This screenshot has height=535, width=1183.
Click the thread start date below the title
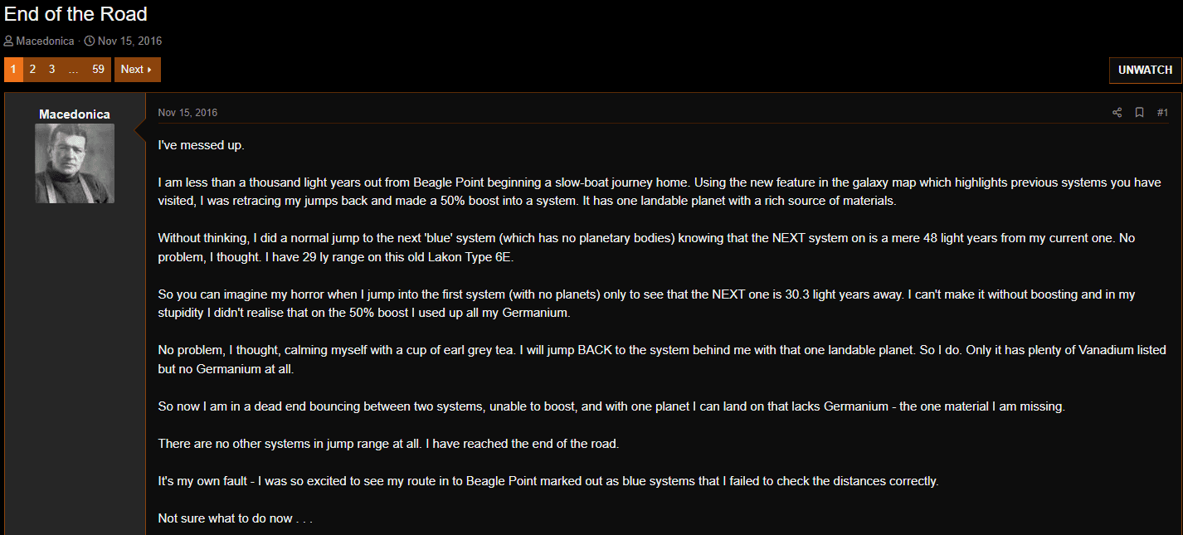(129, 41)
